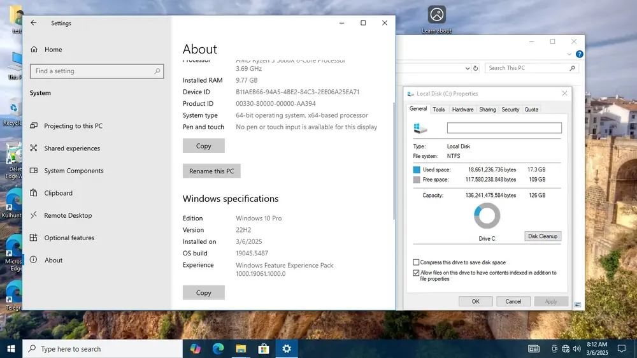Switch to the Security tab
This screenshot has width=637, height=358.
coord(510,110)
